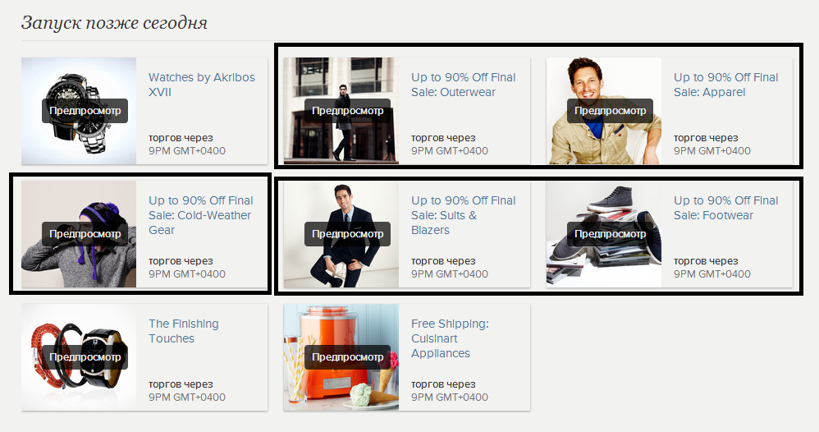Click Предпросмотр on the Akribos watches image
Image resolution: width=819 pixels, height=432 pixels.
[x=85, y=111]
